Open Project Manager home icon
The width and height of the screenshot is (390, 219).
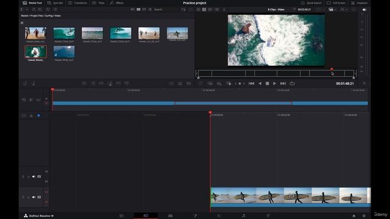click(353, 216)
